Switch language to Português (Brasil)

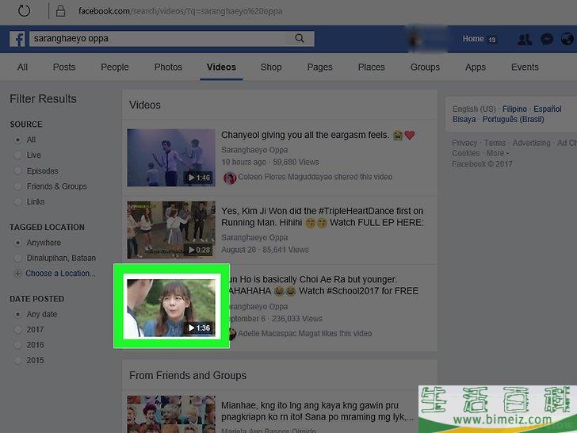coord(513,119)
